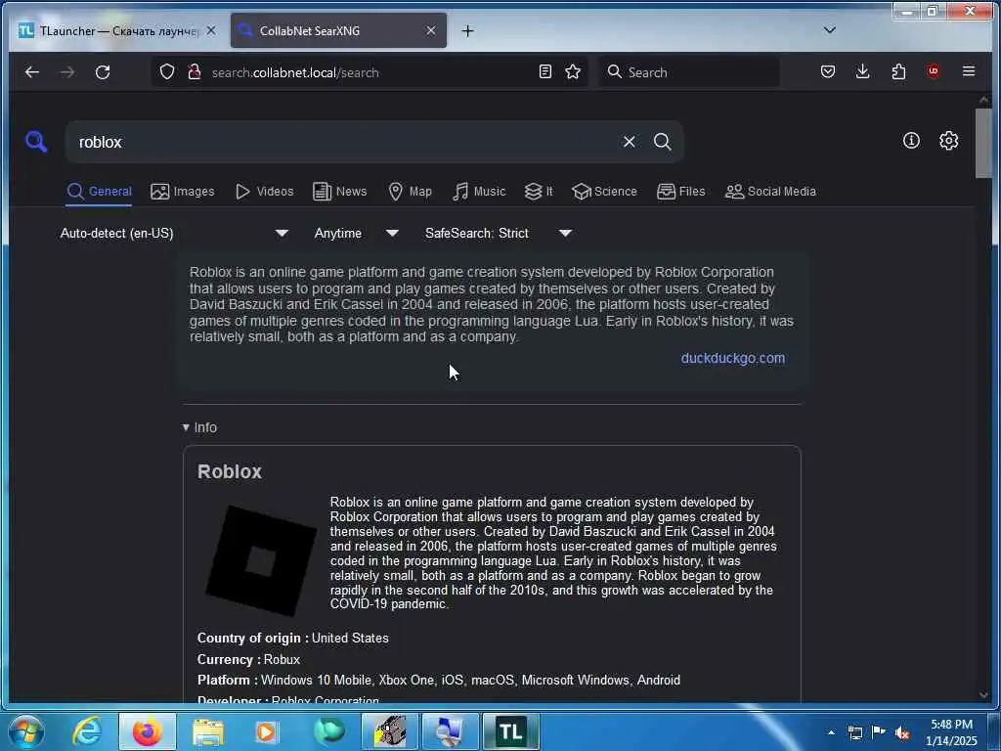1001x751 pixels.
Task: Open the Windows Start menu
Action: (25, 731)
